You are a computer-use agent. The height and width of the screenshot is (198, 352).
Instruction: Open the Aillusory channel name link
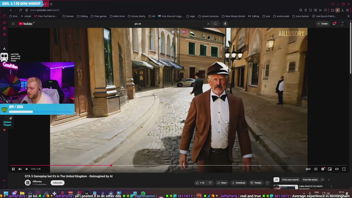(37, 182)
